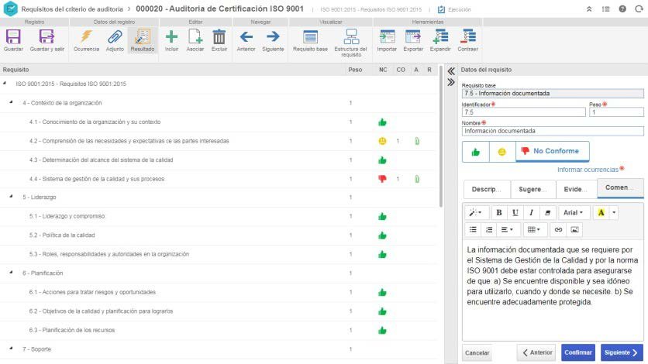Click Requisitos del criterio de auditoría breadcrumb
The image size is (648, 364).
pos(72,9)
